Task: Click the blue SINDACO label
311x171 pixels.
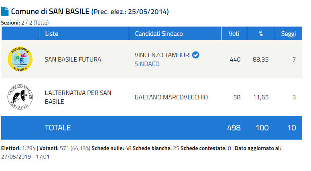Action: 147,64
